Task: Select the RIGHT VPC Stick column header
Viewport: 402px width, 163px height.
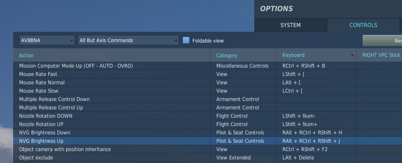Action: pos(381,55)
